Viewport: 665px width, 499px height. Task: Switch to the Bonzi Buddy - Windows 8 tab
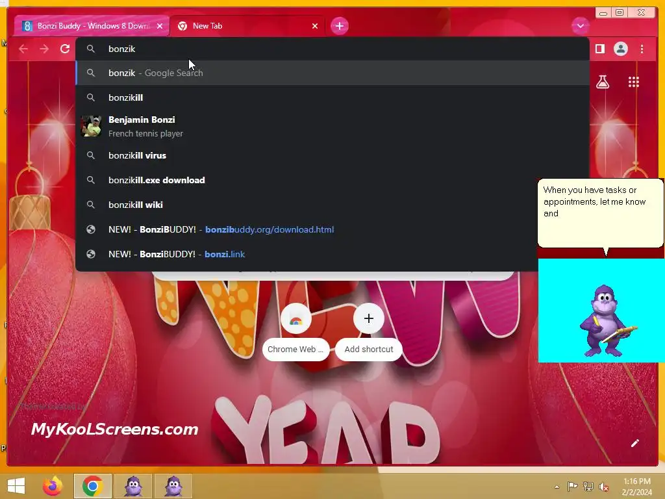point(92,26)
